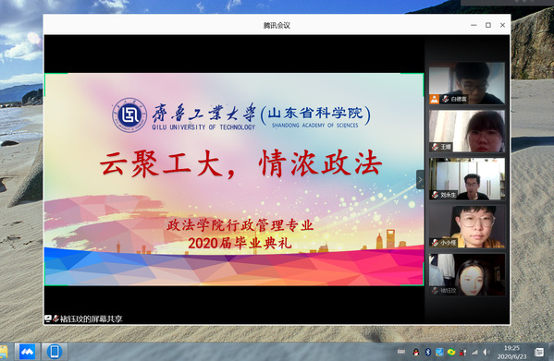Minimize the 腾讯会议 meeting window
This screenshot has width=554, height=361.
pos(474,25)
